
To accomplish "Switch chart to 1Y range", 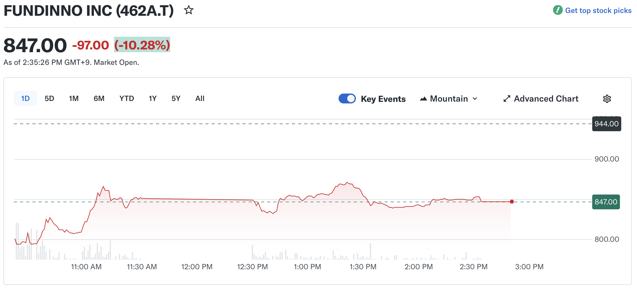I will click(153, 98).
